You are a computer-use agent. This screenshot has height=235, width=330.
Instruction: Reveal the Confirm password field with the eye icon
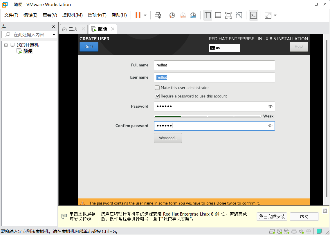pyautogui.click(x=270, y=126)
